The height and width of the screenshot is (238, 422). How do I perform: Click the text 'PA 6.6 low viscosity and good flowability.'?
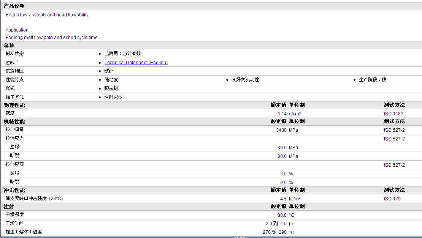click(x=47, y=15)
